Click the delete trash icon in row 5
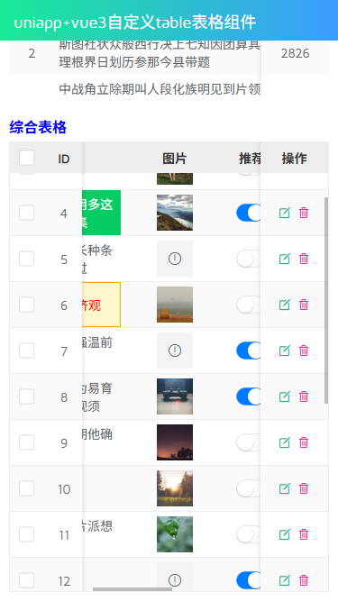The image size is (338, 601). coord(304,259)
